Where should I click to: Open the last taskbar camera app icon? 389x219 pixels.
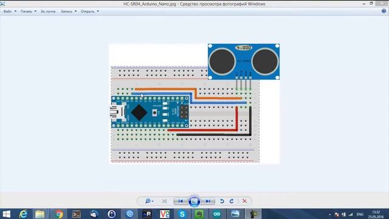(253, 214)
